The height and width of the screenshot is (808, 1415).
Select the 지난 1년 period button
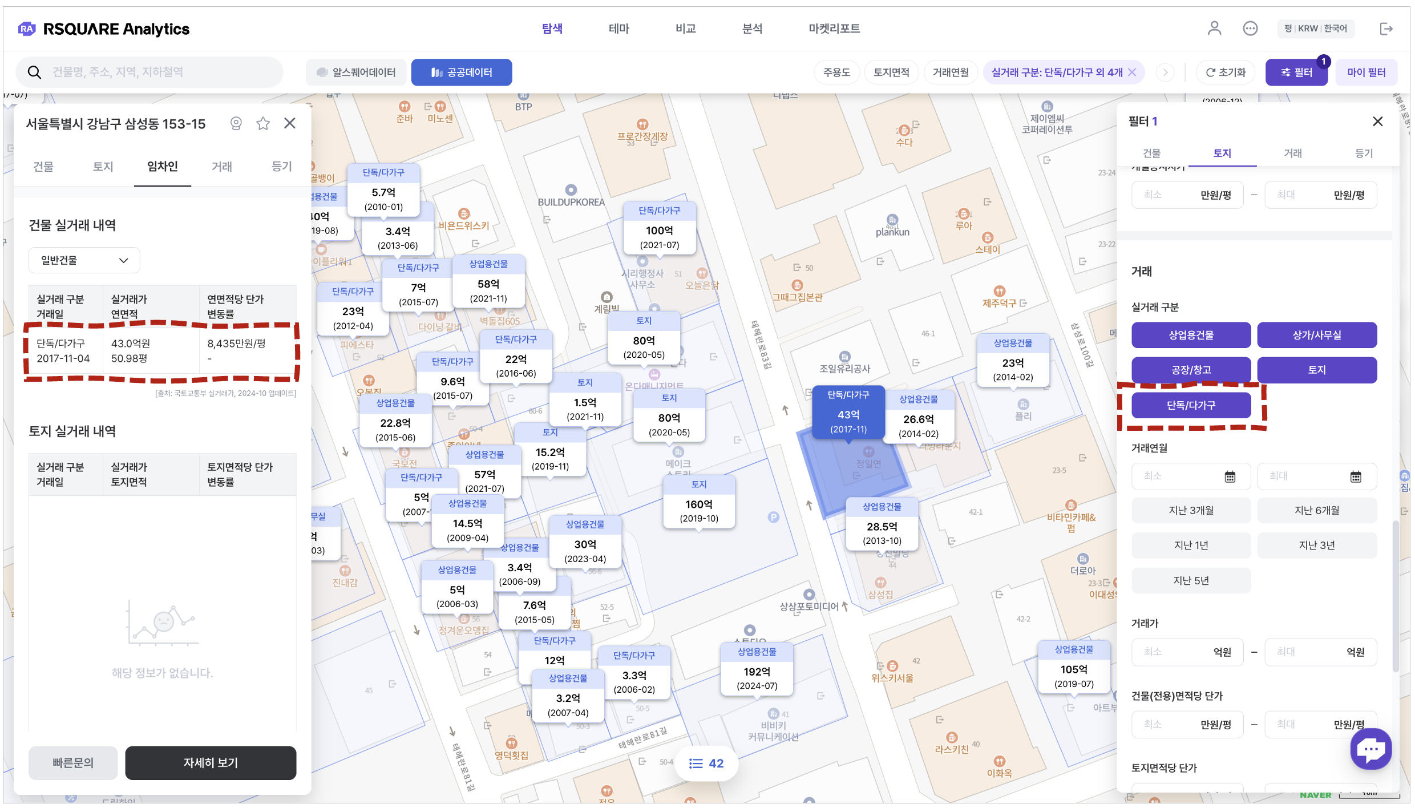pyautogui.click(x=1191, y=545)
